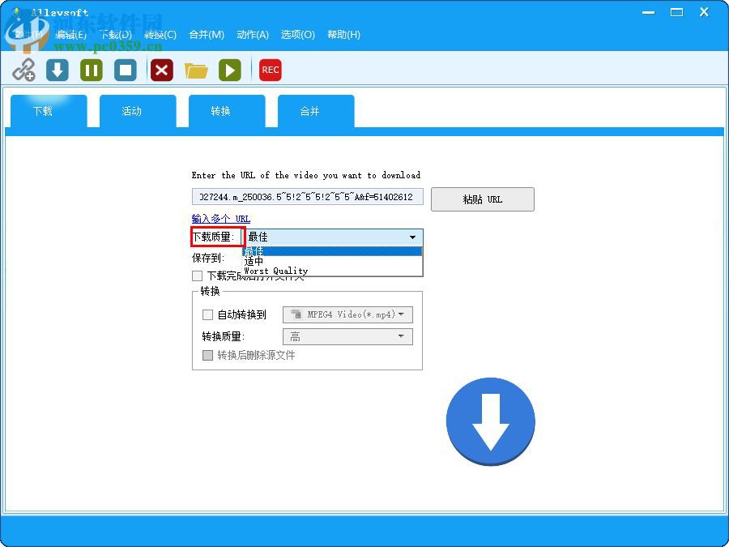Activate screen recording with the REC icon
Viewport: 729px width, 547px height.
coord(270,71)
